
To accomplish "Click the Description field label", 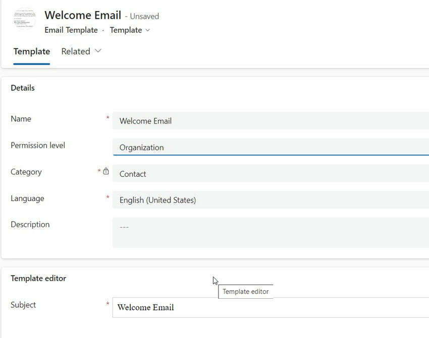I will [30, 224].
